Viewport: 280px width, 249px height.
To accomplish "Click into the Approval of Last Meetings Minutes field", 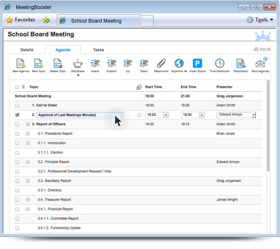I will 80,115.
